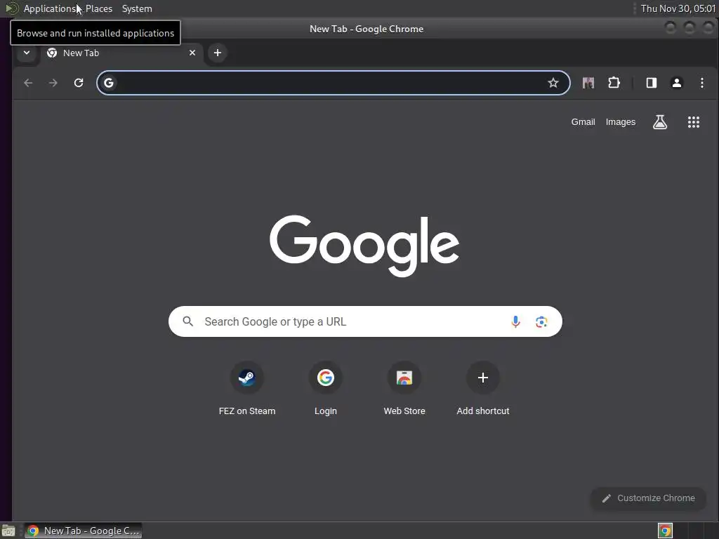
Task: Open Chrome's three-dot menu
Action: click(701, 83)
